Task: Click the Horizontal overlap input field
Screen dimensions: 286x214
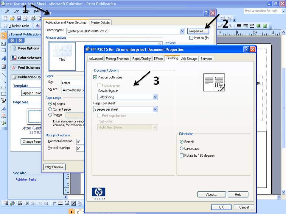Action: click(80, 142)
